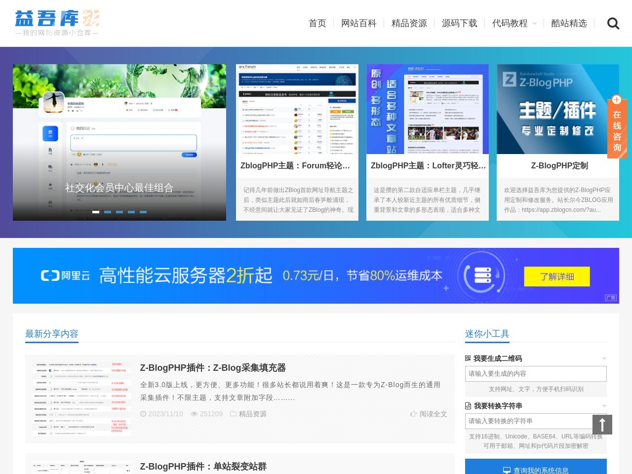Open the 网站百科 menu item
The height and width of the screenshot is (474, 632).
coord(359,23)
